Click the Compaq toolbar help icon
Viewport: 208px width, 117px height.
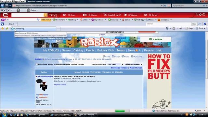click(204, 15)
